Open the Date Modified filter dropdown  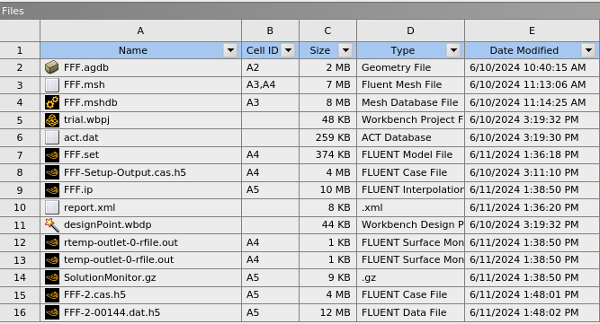tap(588, 50)
